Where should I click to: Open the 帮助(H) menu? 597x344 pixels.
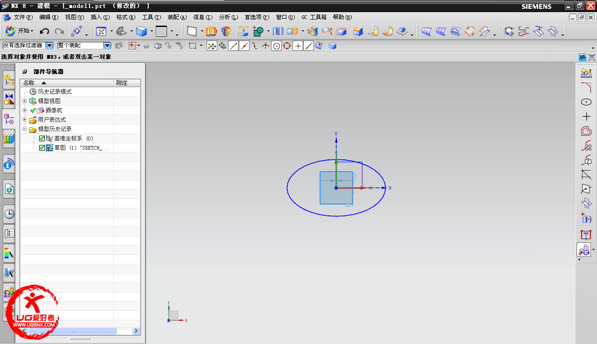point(342,17)
